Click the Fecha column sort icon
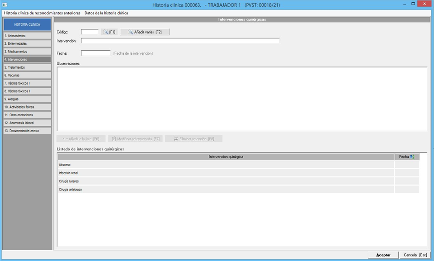The height and width of the screenshot is (261, 434). (412, 157)
